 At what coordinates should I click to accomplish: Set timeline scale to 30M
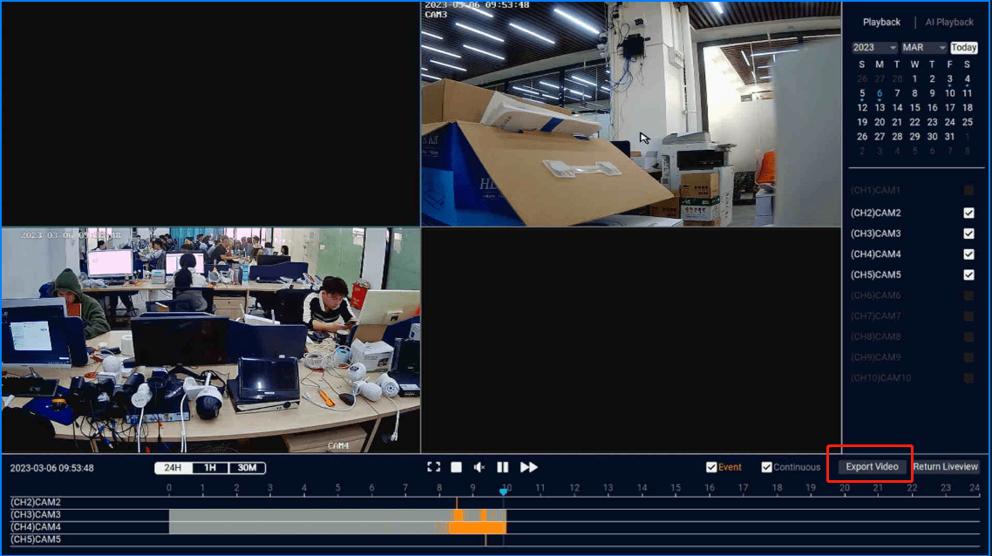pos(247,468)
